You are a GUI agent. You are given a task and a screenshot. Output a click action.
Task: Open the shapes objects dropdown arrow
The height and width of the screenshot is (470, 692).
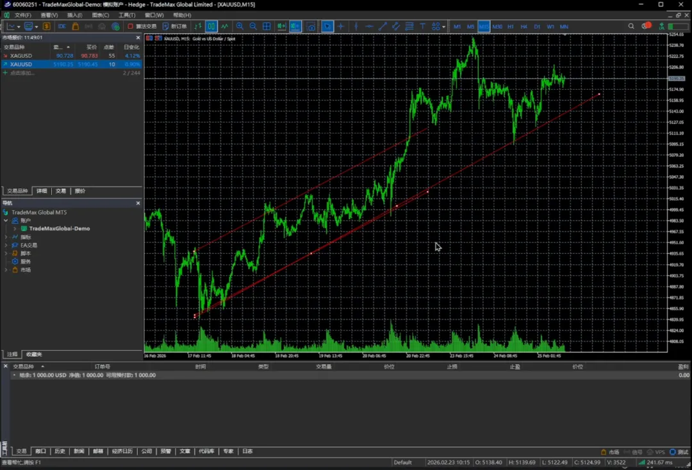[x=444, y=26]
